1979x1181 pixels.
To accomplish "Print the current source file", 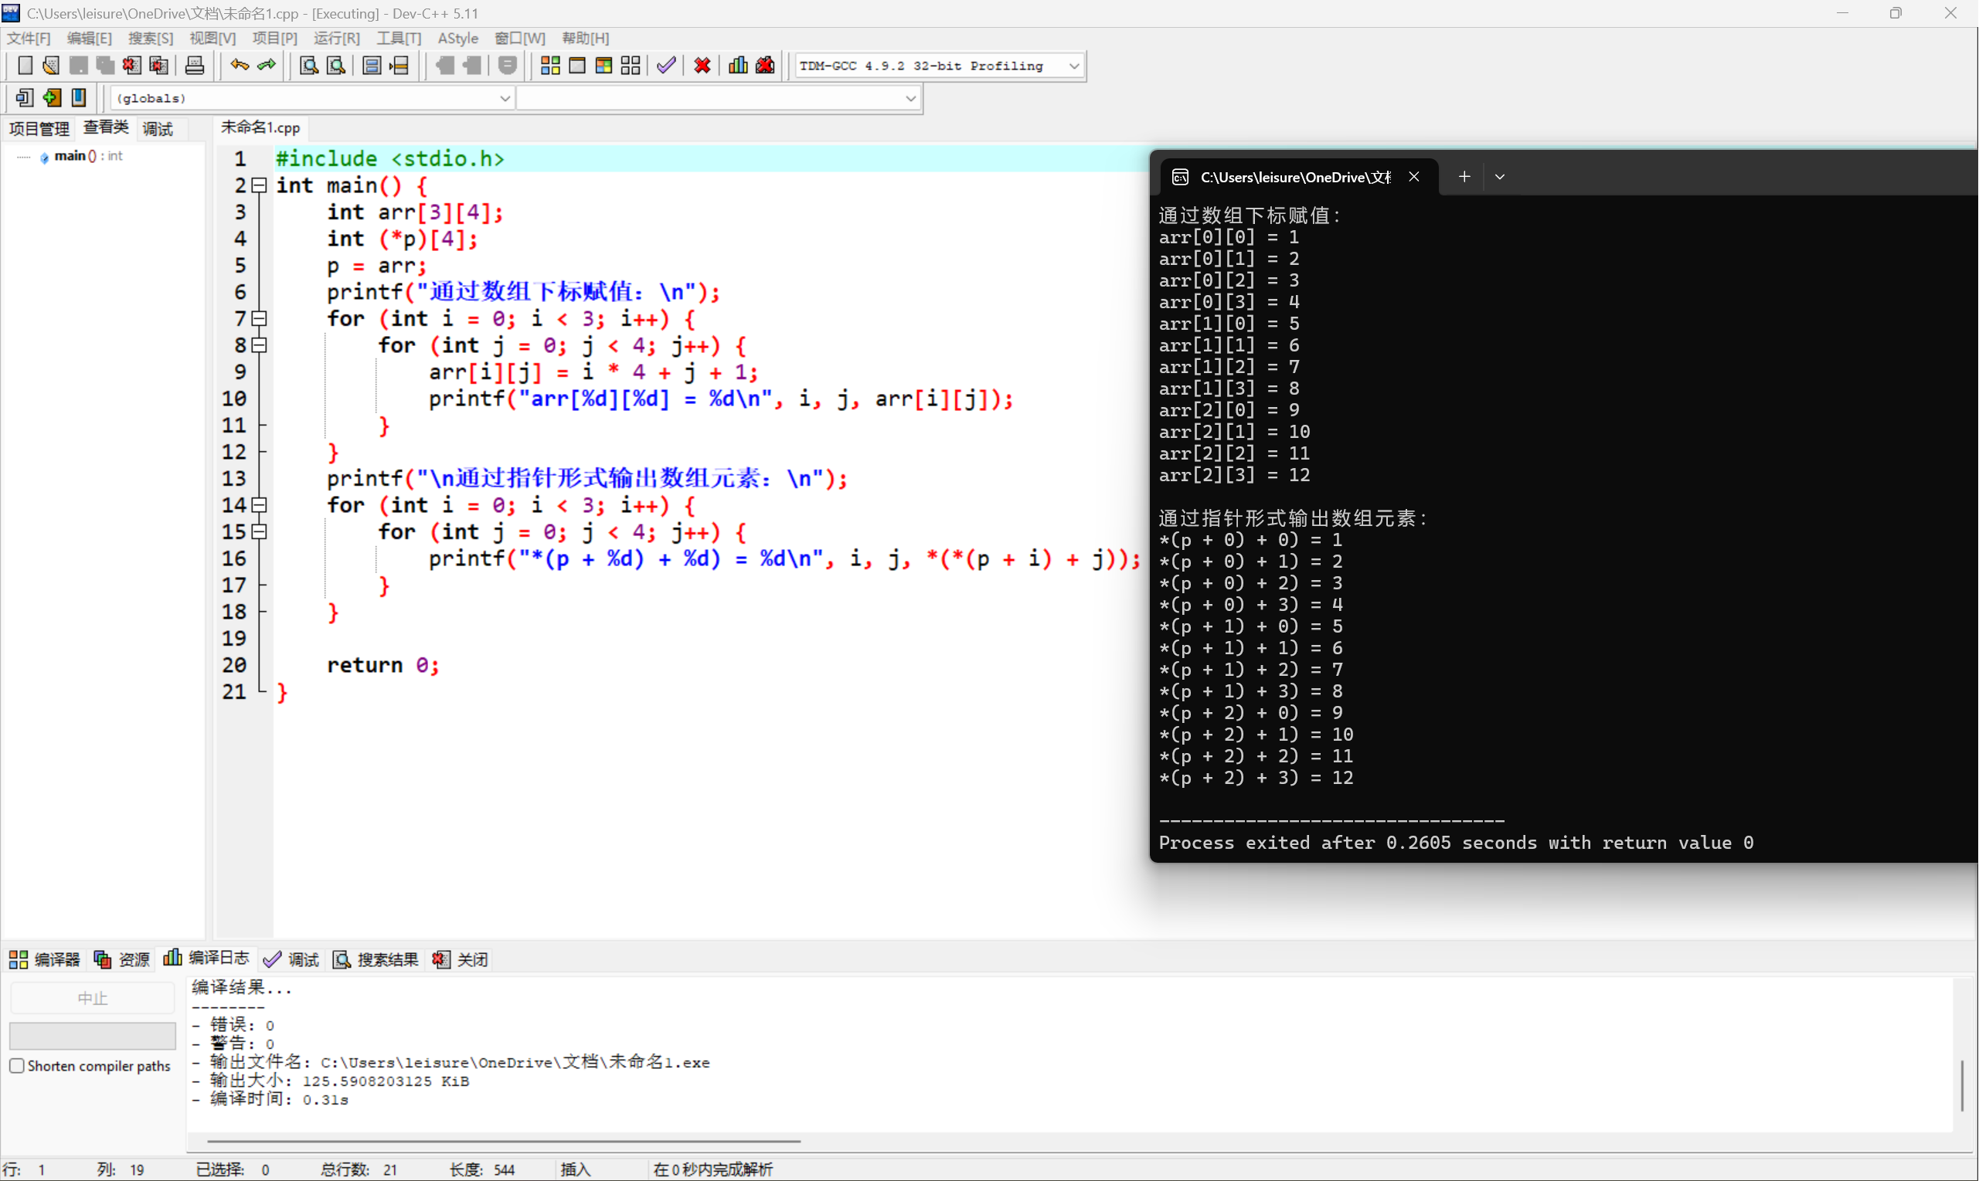I will pos(195,65).
